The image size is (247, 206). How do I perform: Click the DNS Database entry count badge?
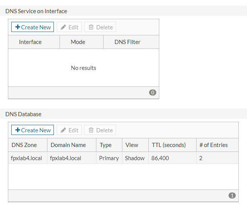pos(232,195)
